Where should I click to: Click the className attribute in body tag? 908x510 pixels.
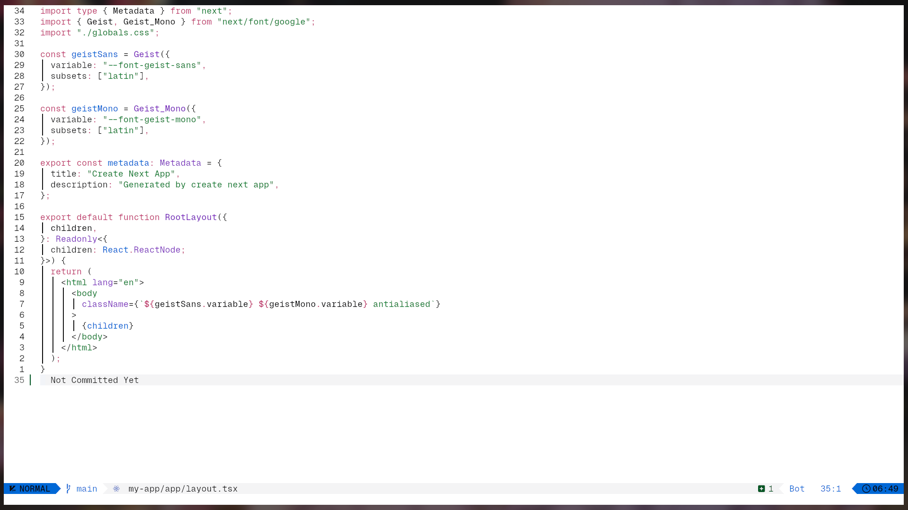(105, 304)
